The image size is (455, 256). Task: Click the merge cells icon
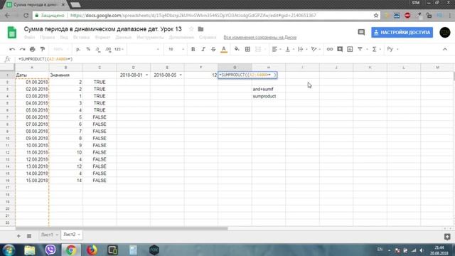point(258,49)
